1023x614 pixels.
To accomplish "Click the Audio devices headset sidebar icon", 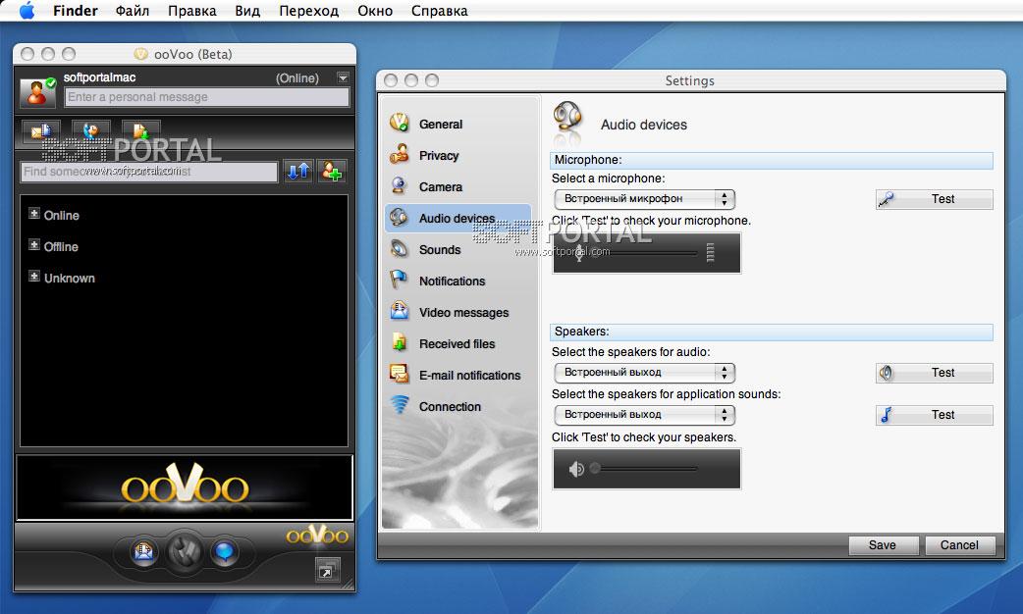I will tap(400, 217).
